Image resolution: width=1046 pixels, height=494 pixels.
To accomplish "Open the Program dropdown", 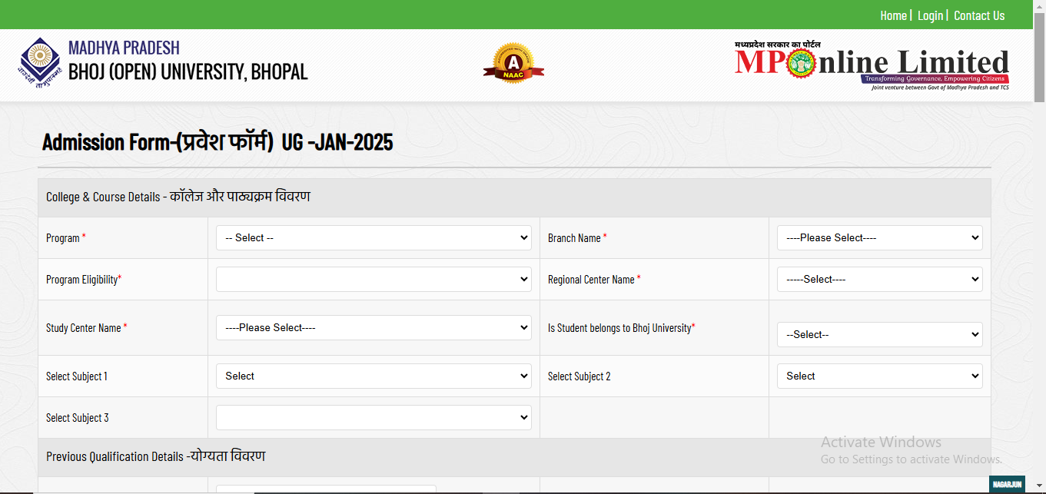I will pyautogui.click(x=374, y=237).
